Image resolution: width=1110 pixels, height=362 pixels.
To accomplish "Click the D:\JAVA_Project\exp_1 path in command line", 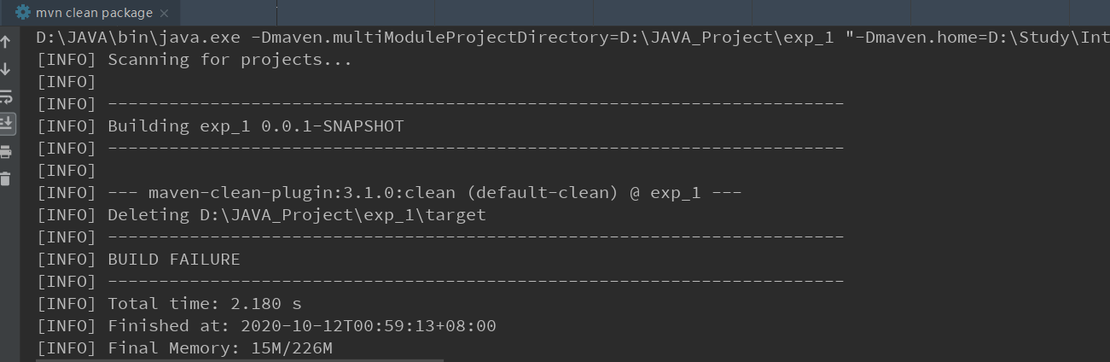I will [x=728, y=38].
